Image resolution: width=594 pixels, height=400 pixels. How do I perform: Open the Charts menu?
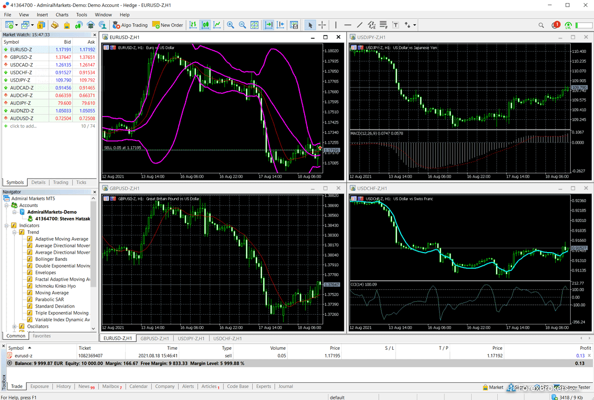click(x=62, y=15)
